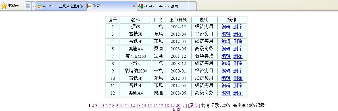Open a new blank tab

pyautogui.click(x=192, y=6)
